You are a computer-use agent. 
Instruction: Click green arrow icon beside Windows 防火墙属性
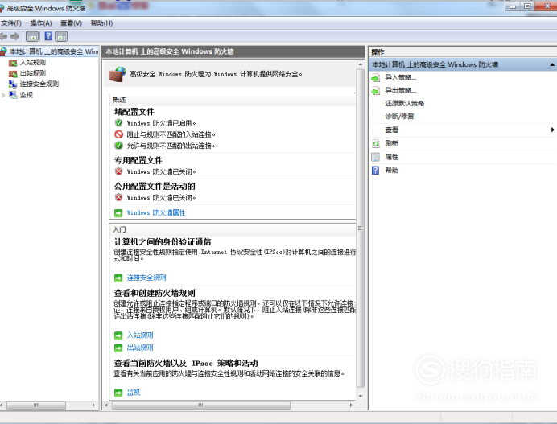118,213
